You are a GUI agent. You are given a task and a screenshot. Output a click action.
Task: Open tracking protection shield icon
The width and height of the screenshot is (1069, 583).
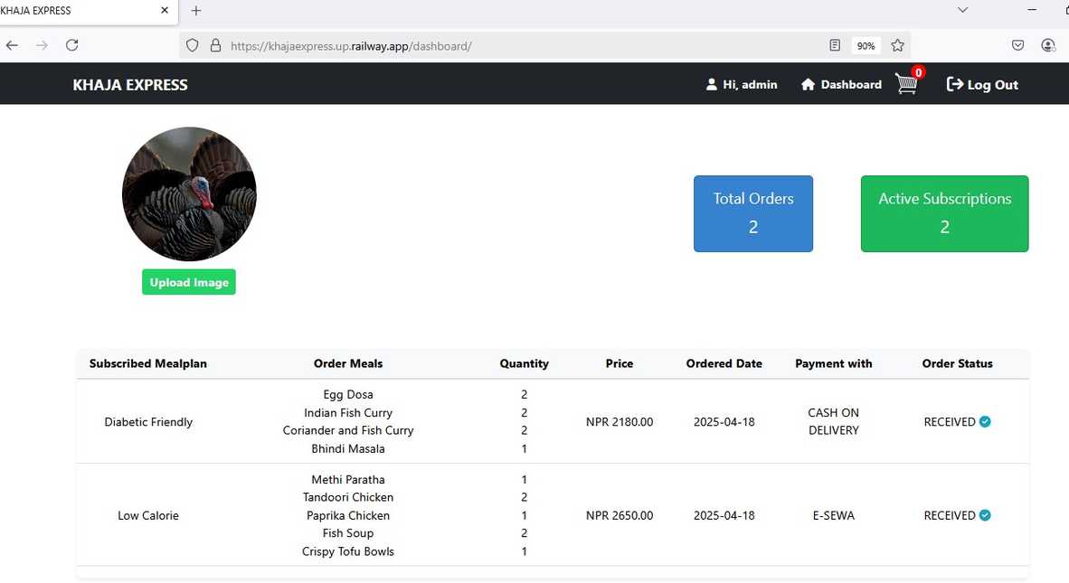pyautogui.click(x=192, y=45)
